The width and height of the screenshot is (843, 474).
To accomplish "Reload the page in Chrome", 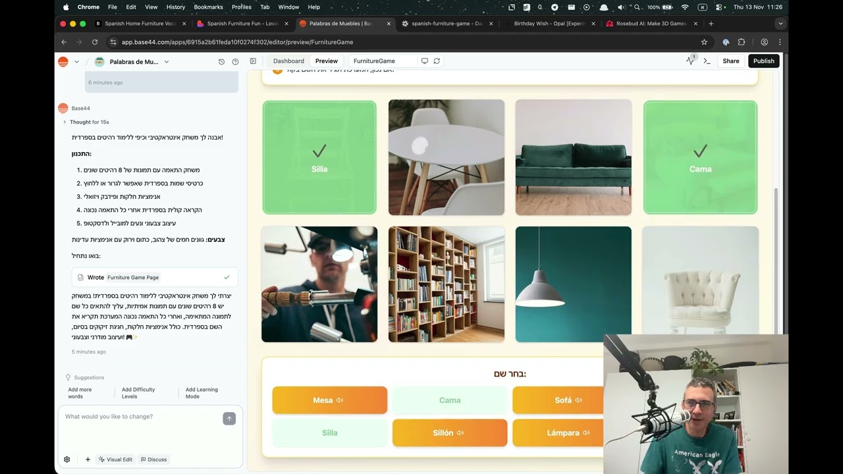I will [x=95, y=42].
